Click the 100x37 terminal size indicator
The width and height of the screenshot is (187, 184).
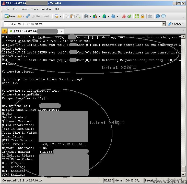(x=129, y=180)
